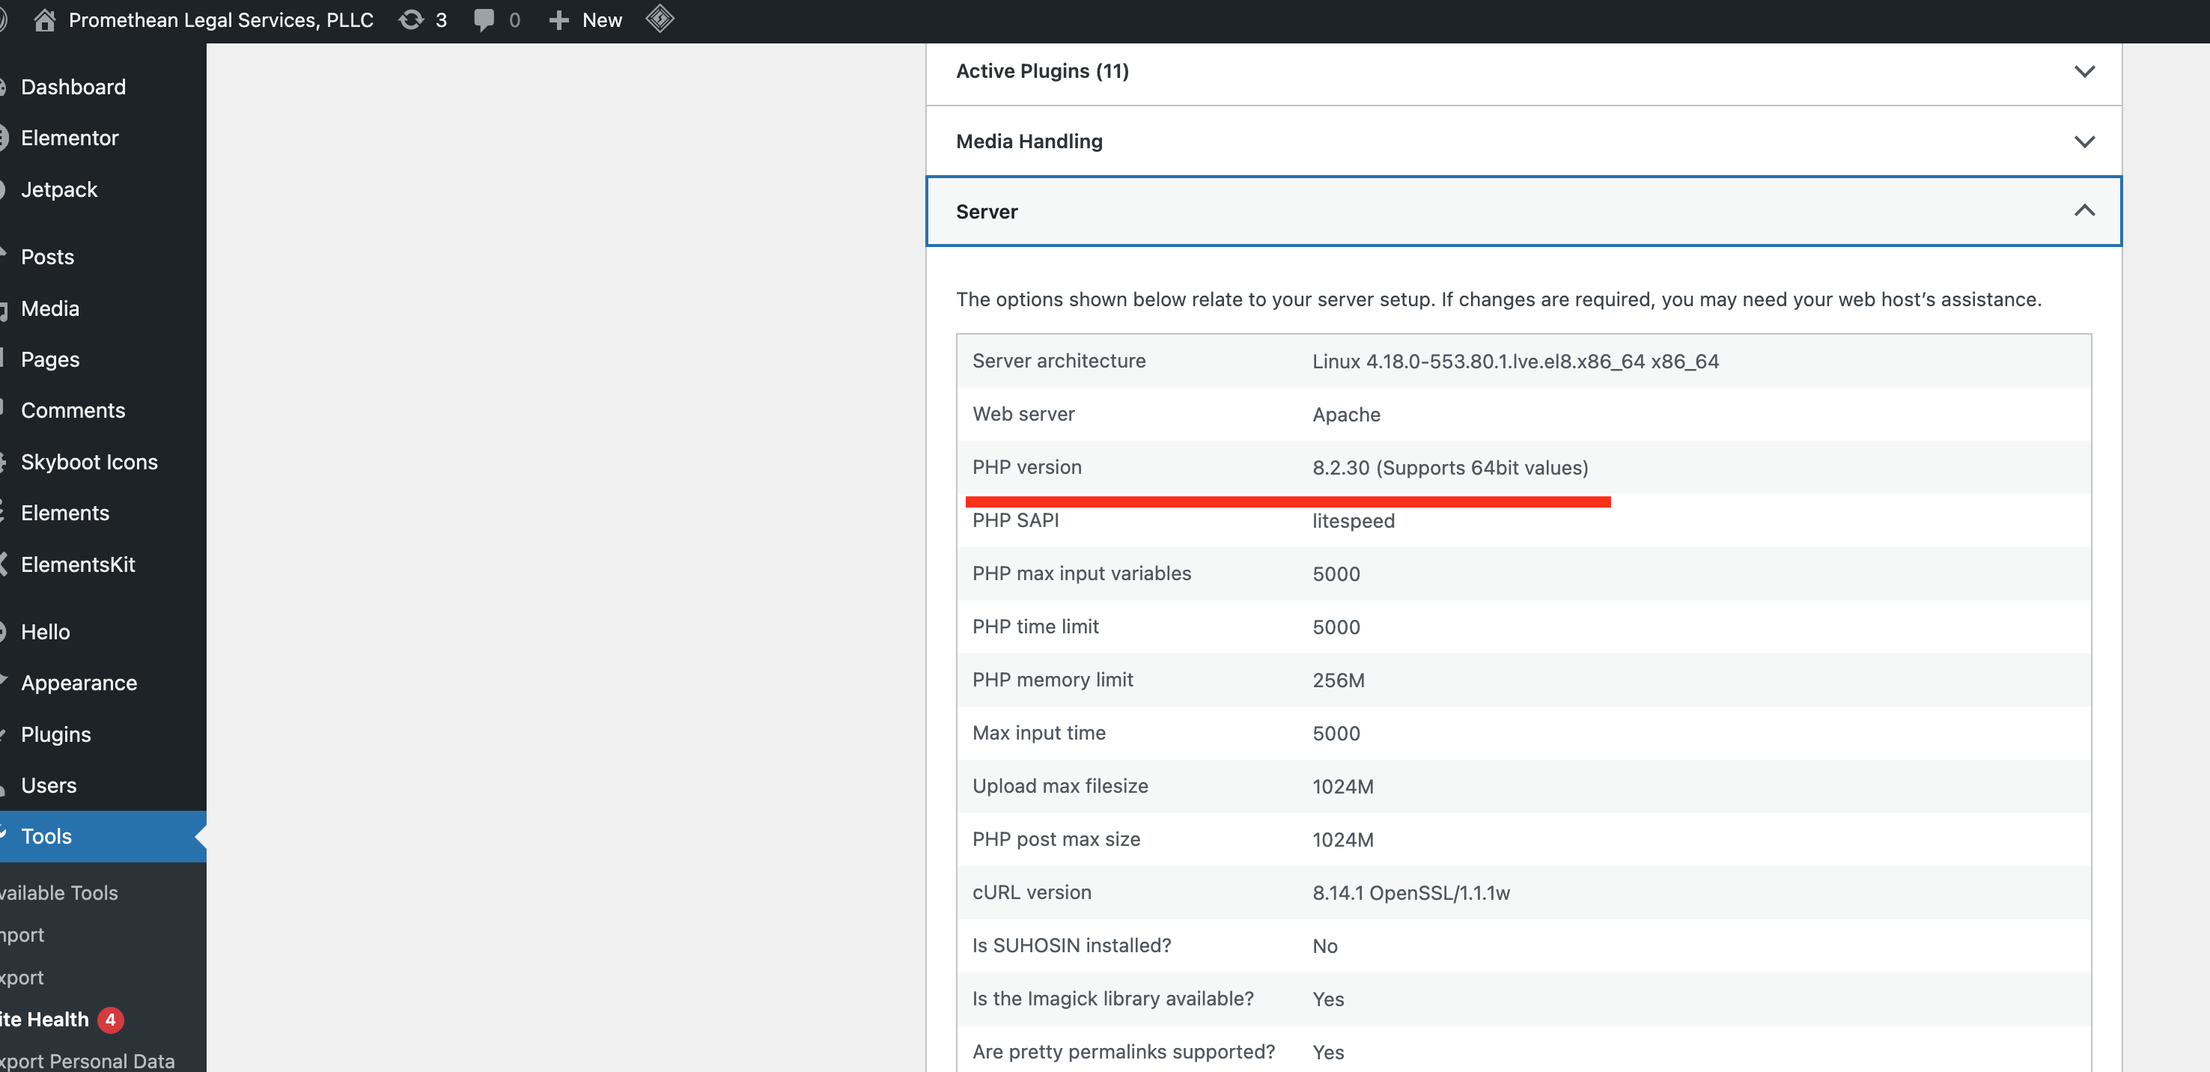
Task: Click Promethean Legal Services site link
Action: (x=221, y=19)
